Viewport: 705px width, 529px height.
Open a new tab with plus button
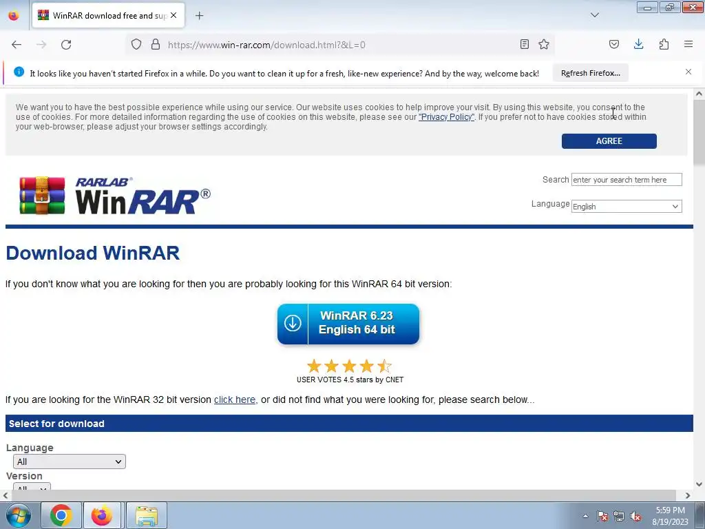click(x=199, y=16)
